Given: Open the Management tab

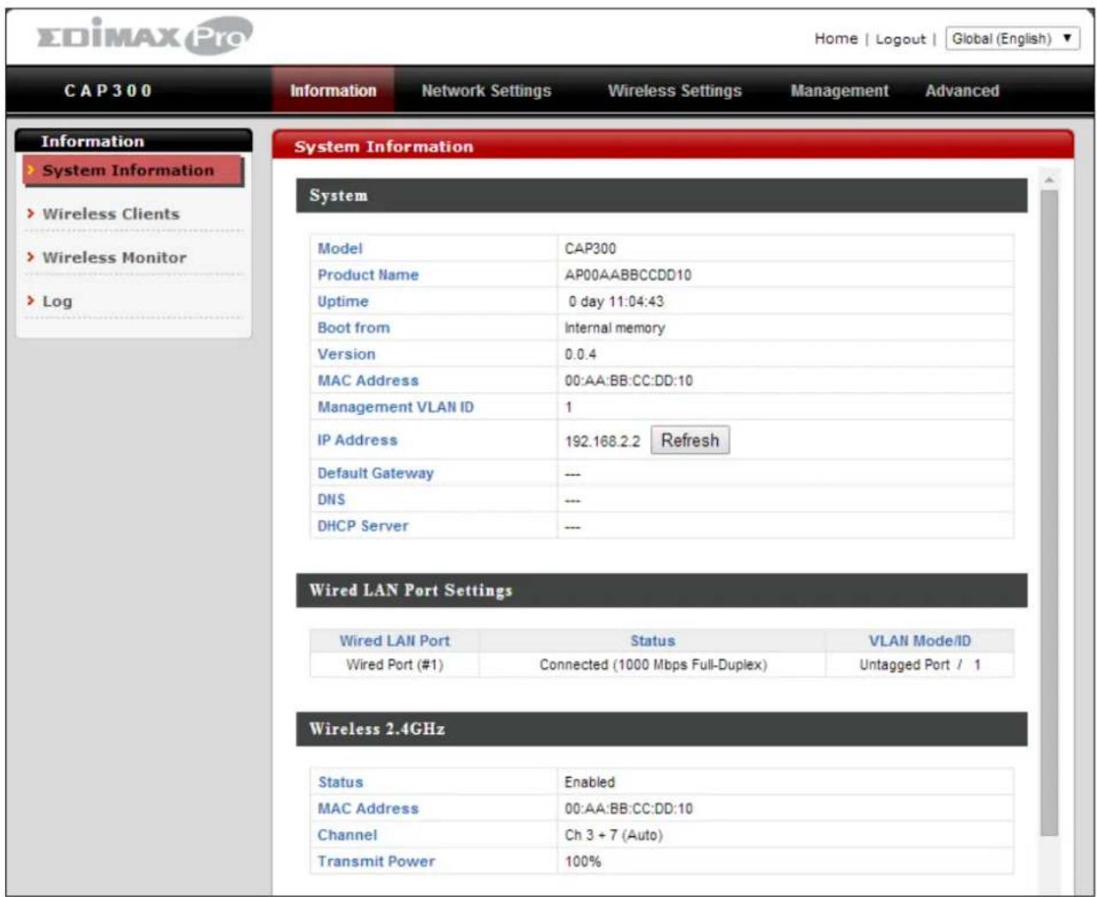Looking at the screenshot, I should pyautogui.click(x=839, y=91).
